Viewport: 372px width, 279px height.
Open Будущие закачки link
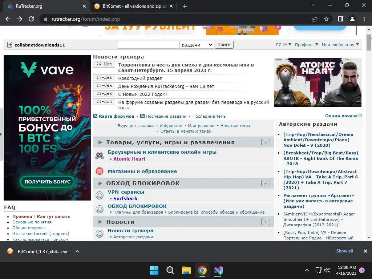point(135,126)
